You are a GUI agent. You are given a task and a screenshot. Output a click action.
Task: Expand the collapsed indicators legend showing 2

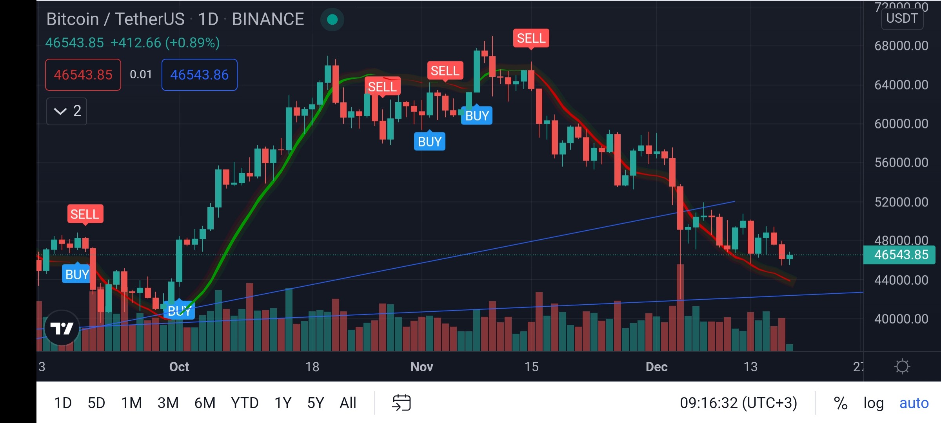pyautogui.click(x=67, y=111)
